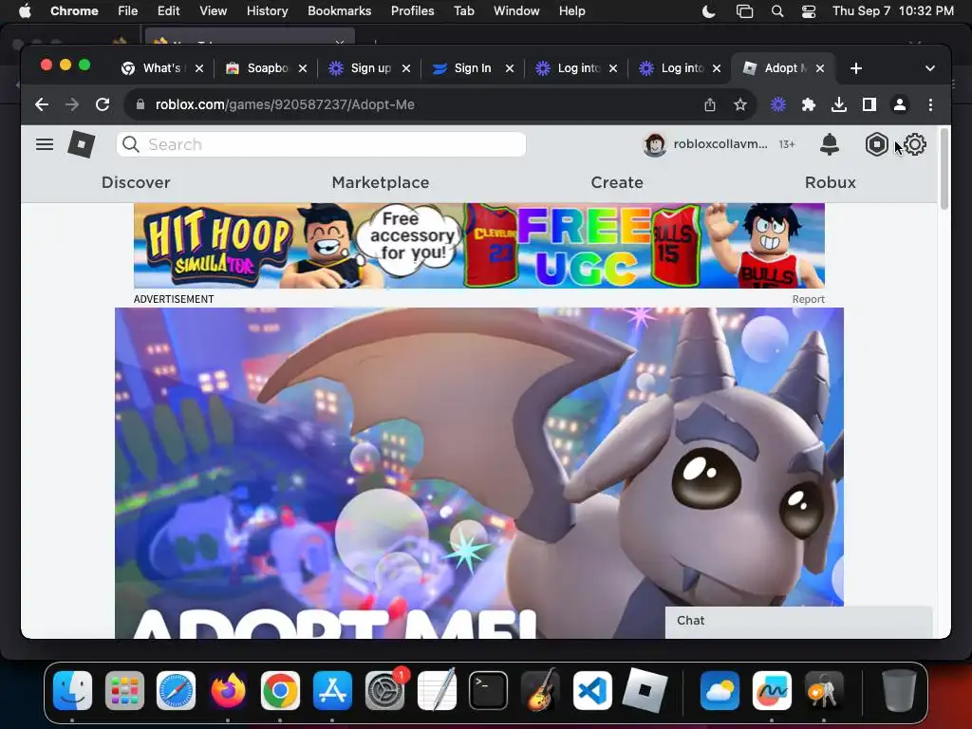Open the Roblox hamburger navigation menu

coord(44,144)
